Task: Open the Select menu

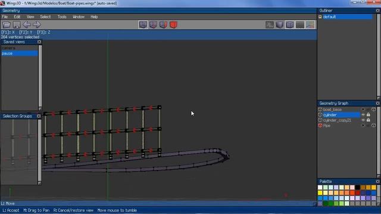Action: [45, 17]
